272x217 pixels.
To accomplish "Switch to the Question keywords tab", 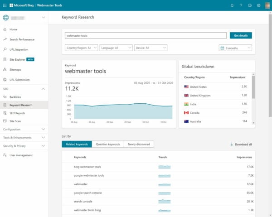I will 107,144.
